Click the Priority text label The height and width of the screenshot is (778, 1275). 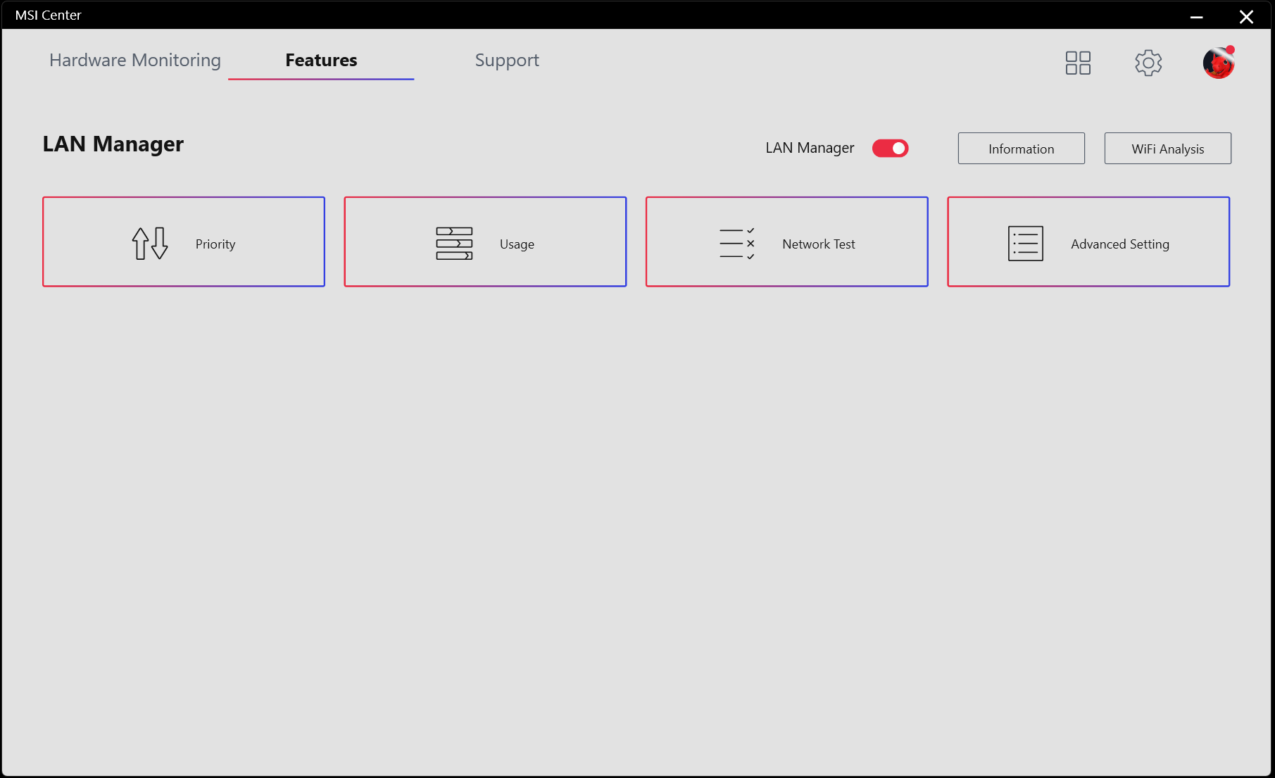point(215,244)
